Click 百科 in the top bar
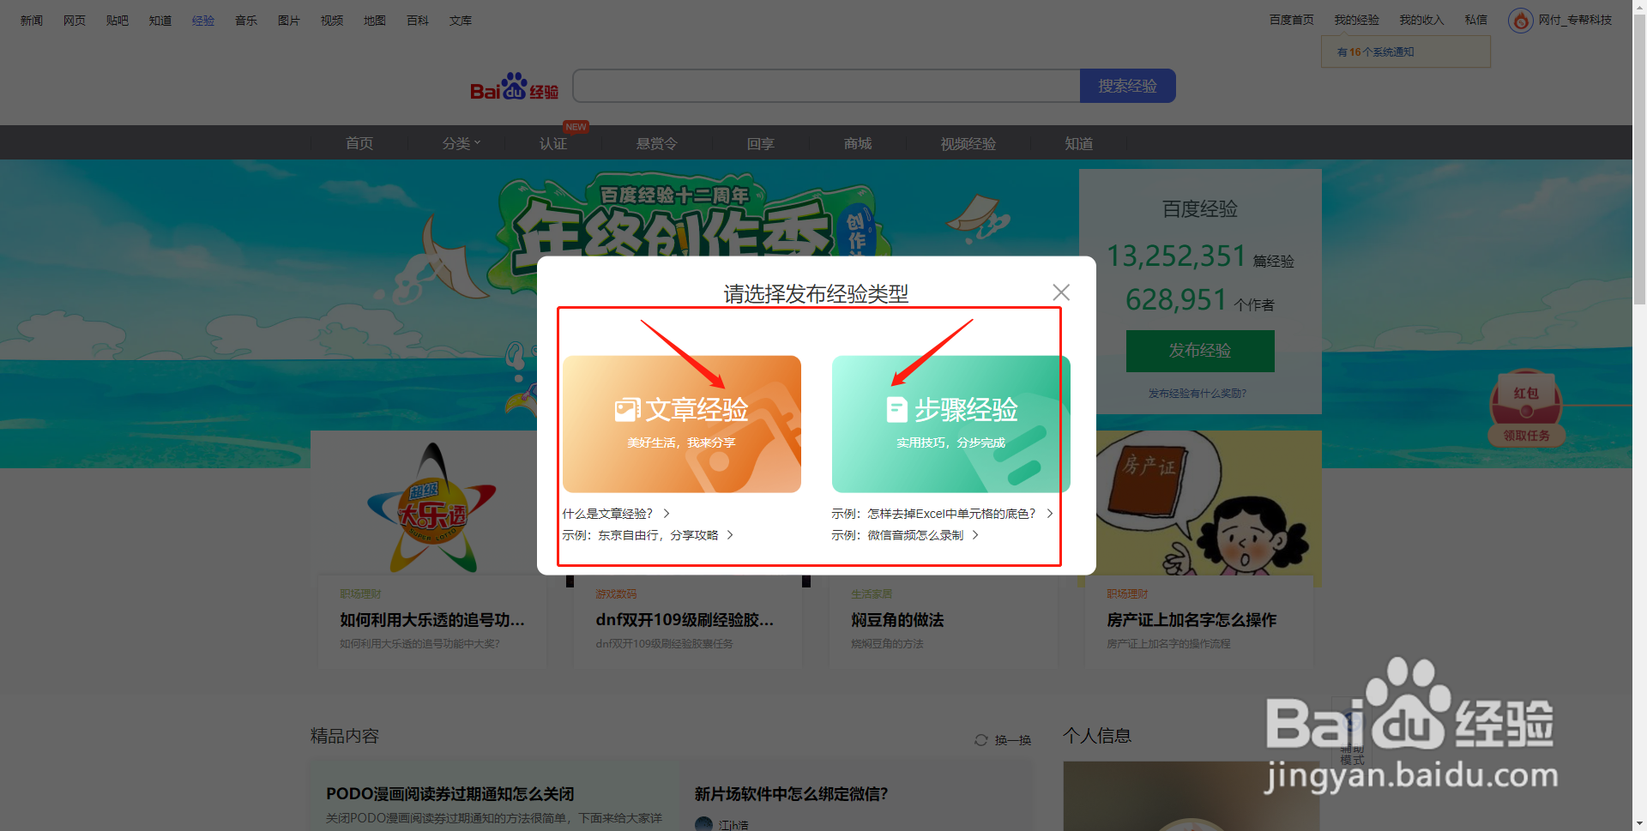 418,21
